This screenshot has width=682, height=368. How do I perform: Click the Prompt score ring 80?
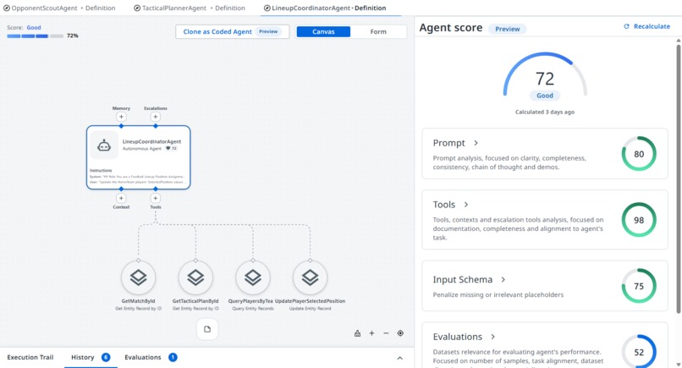click(x=639, y=154)
